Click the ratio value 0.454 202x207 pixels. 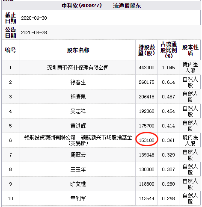[169, 111]
